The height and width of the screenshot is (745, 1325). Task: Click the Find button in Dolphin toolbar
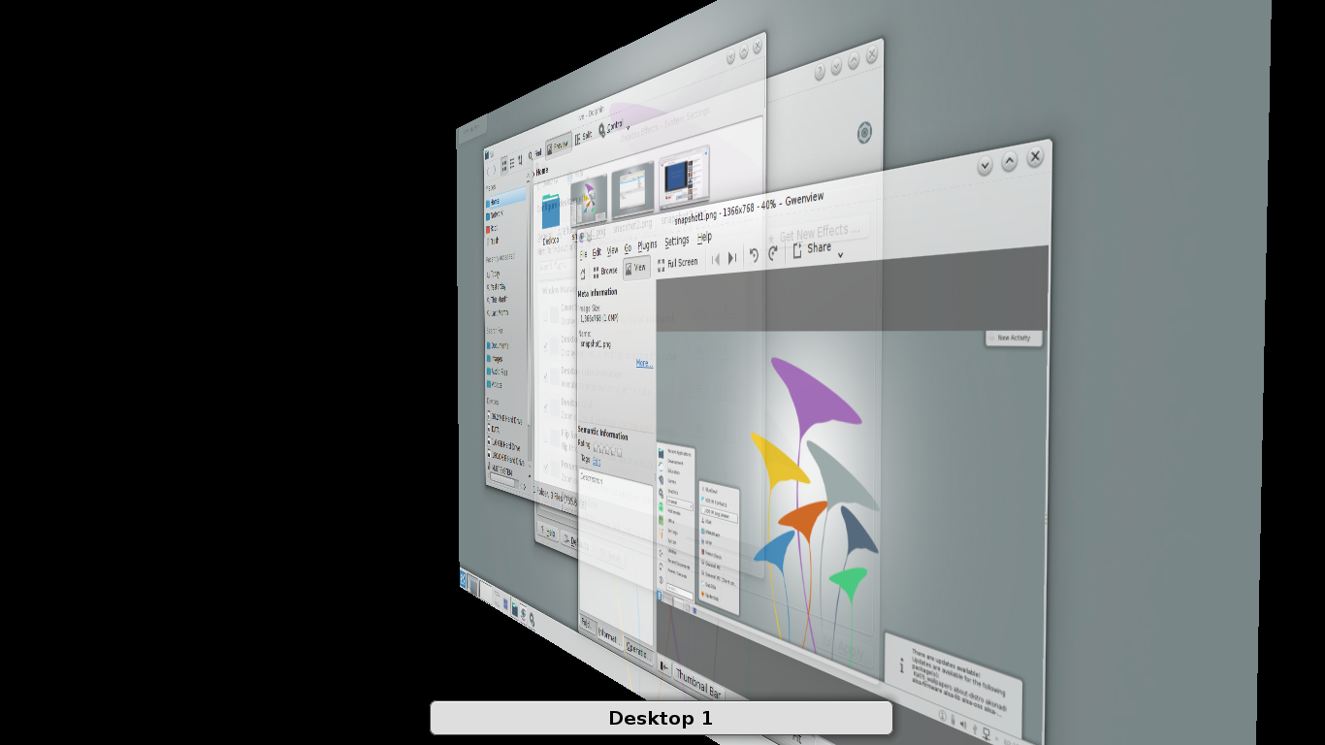535,153
